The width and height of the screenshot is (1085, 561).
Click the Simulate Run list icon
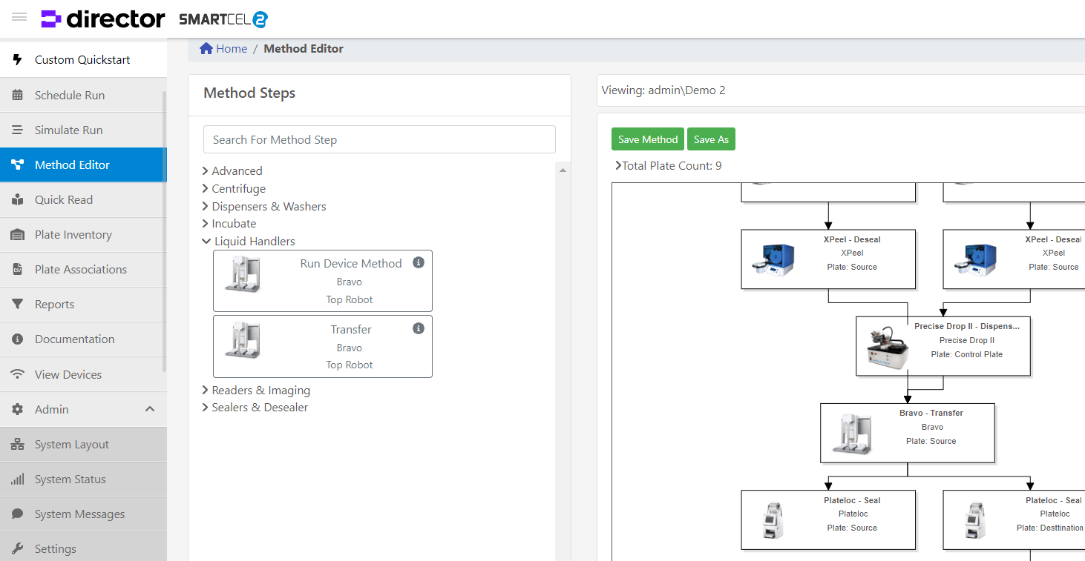[x=18, y=130]
